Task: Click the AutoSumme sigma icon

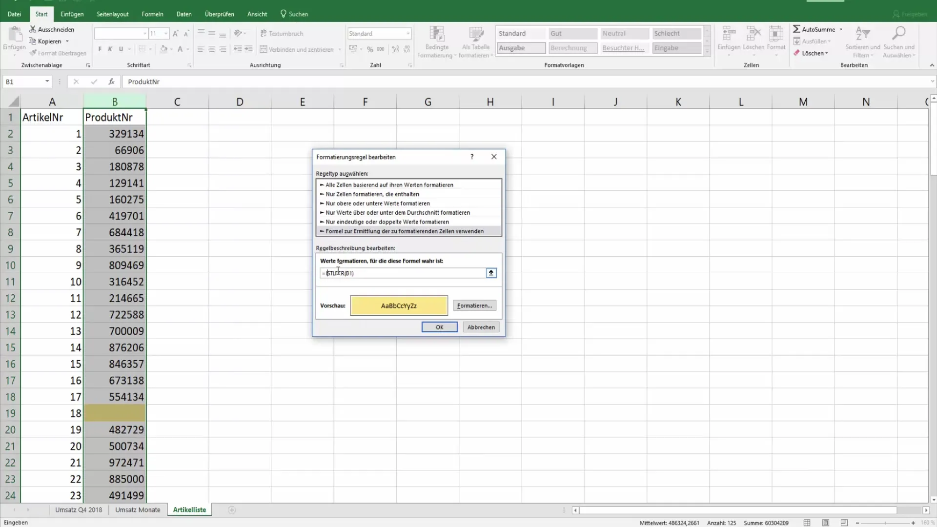Action: [796, 29]
